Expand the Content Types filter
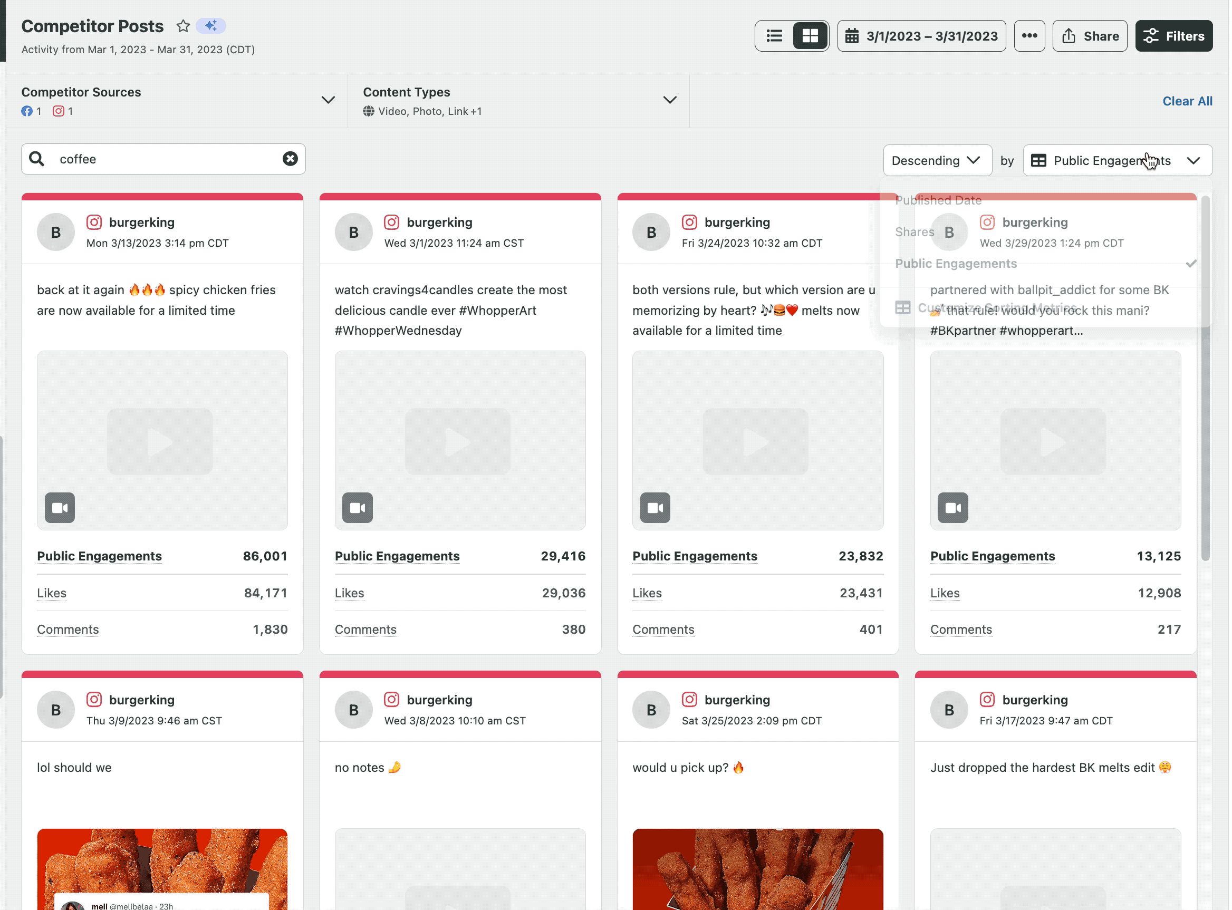 pyautogui.click(x=669, y=100)
